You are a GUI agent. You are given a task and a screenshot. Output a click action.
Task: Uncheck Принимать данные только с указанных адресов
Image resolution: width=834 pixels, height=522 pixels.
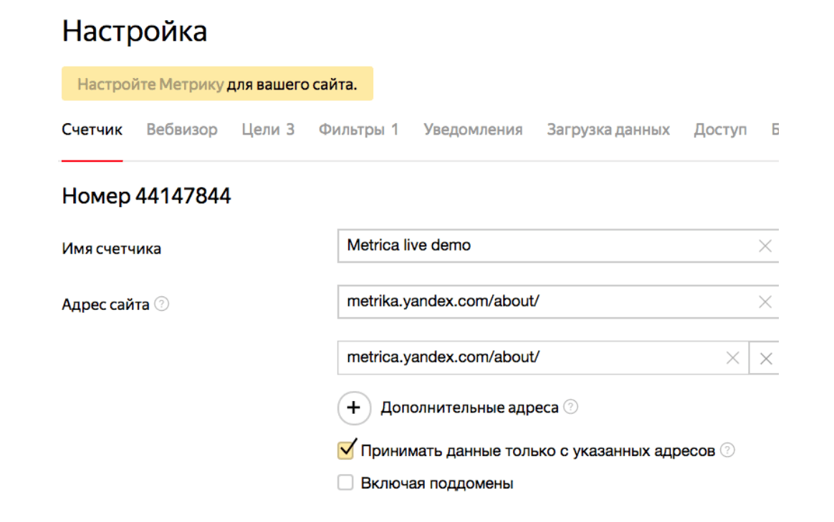coord(346,450)
